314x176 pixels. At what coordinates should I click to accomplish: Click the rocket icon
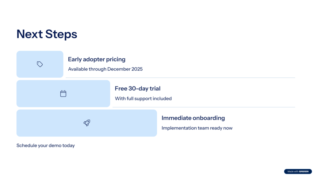87,123
